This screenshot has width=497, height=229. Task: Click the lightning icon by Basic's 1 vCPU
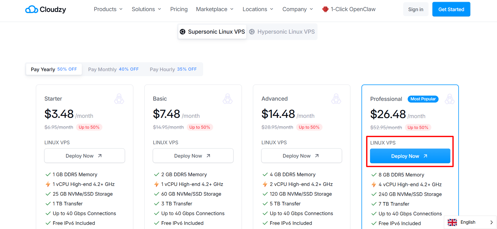point(156,184)
